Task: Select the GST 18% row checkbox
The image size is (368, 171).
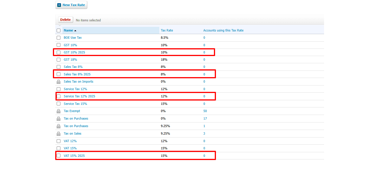Action: point(59,60)
